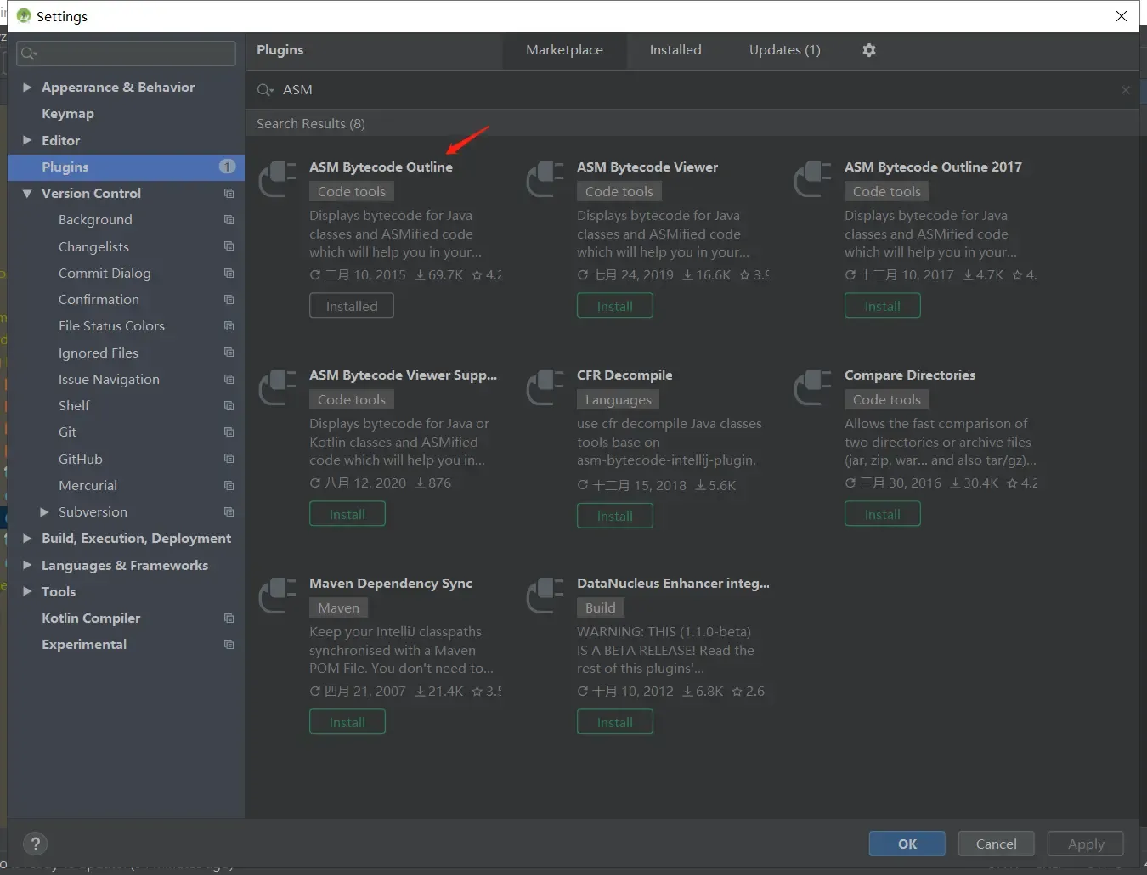This screenshot has height=875, width=1147.
Task: Open the Updates (1) tab
Action: tap(784, 50)
